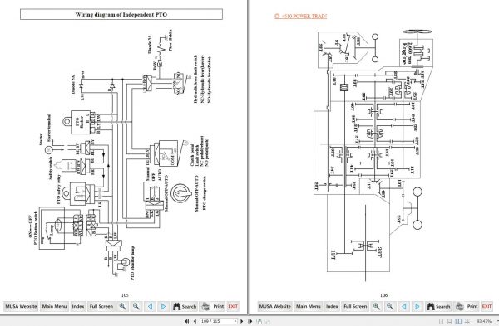Go to next page in status bar
499x326 pixels.
click(242, 321)
